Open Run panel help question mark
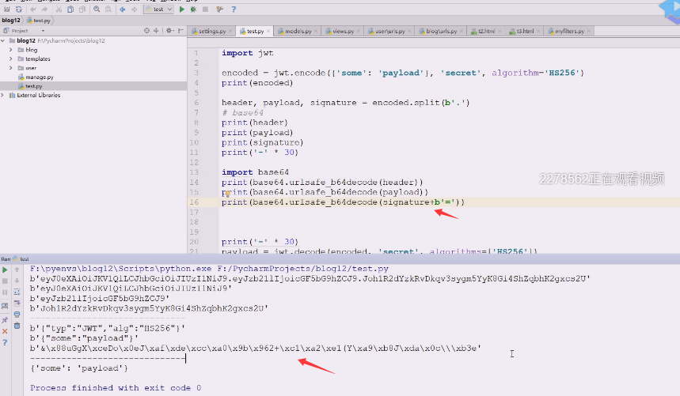680x396 pixels. coord(5,342)
